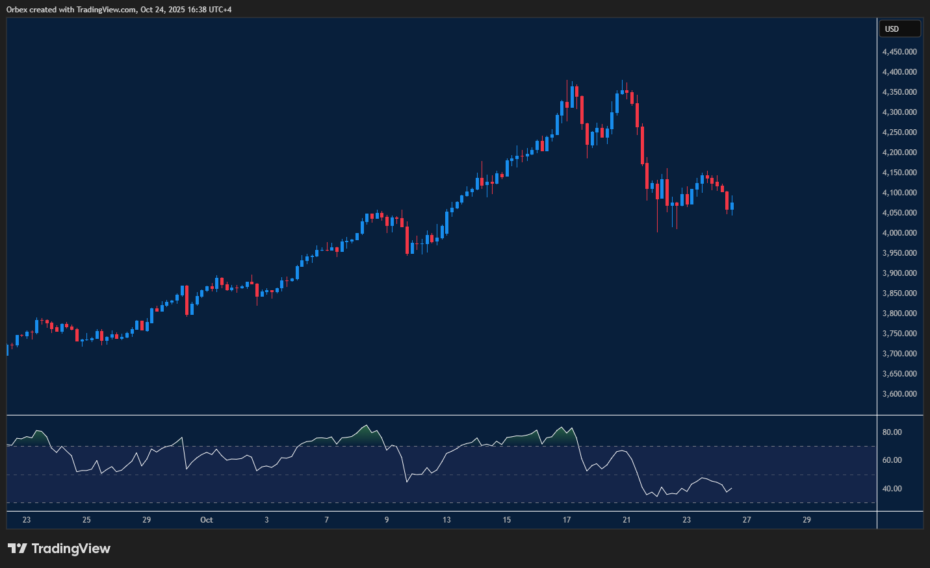Image resolution: width=930 pixels, height=568 pixels.
Task: Click date 17 on the time axis
Action: point(567,520)
